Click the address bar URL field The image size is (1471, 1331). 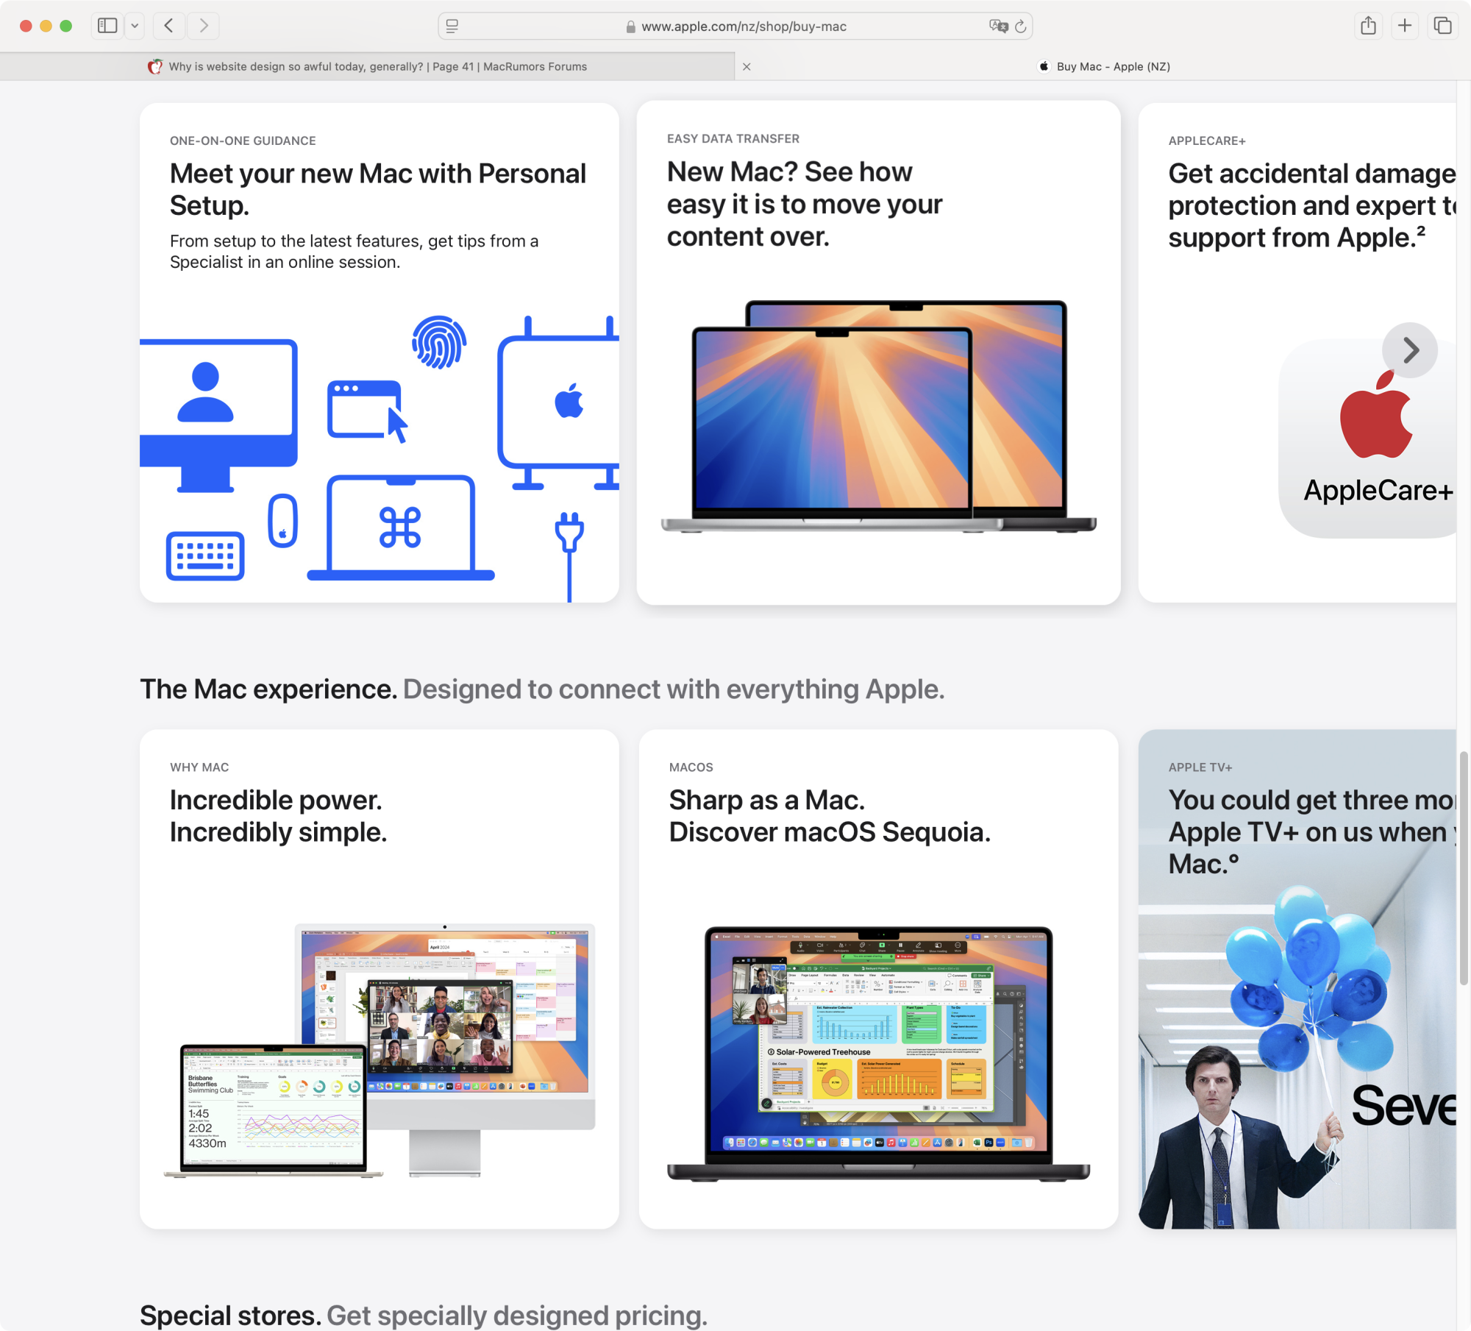(743, 26)
